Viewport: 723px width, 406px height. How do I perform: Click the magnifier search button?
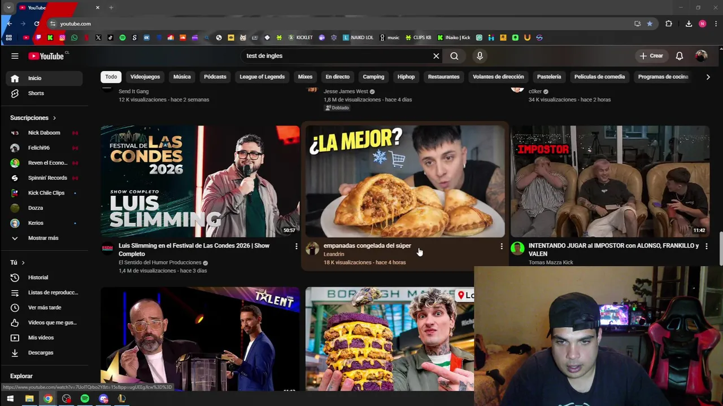tap(454, 56)
